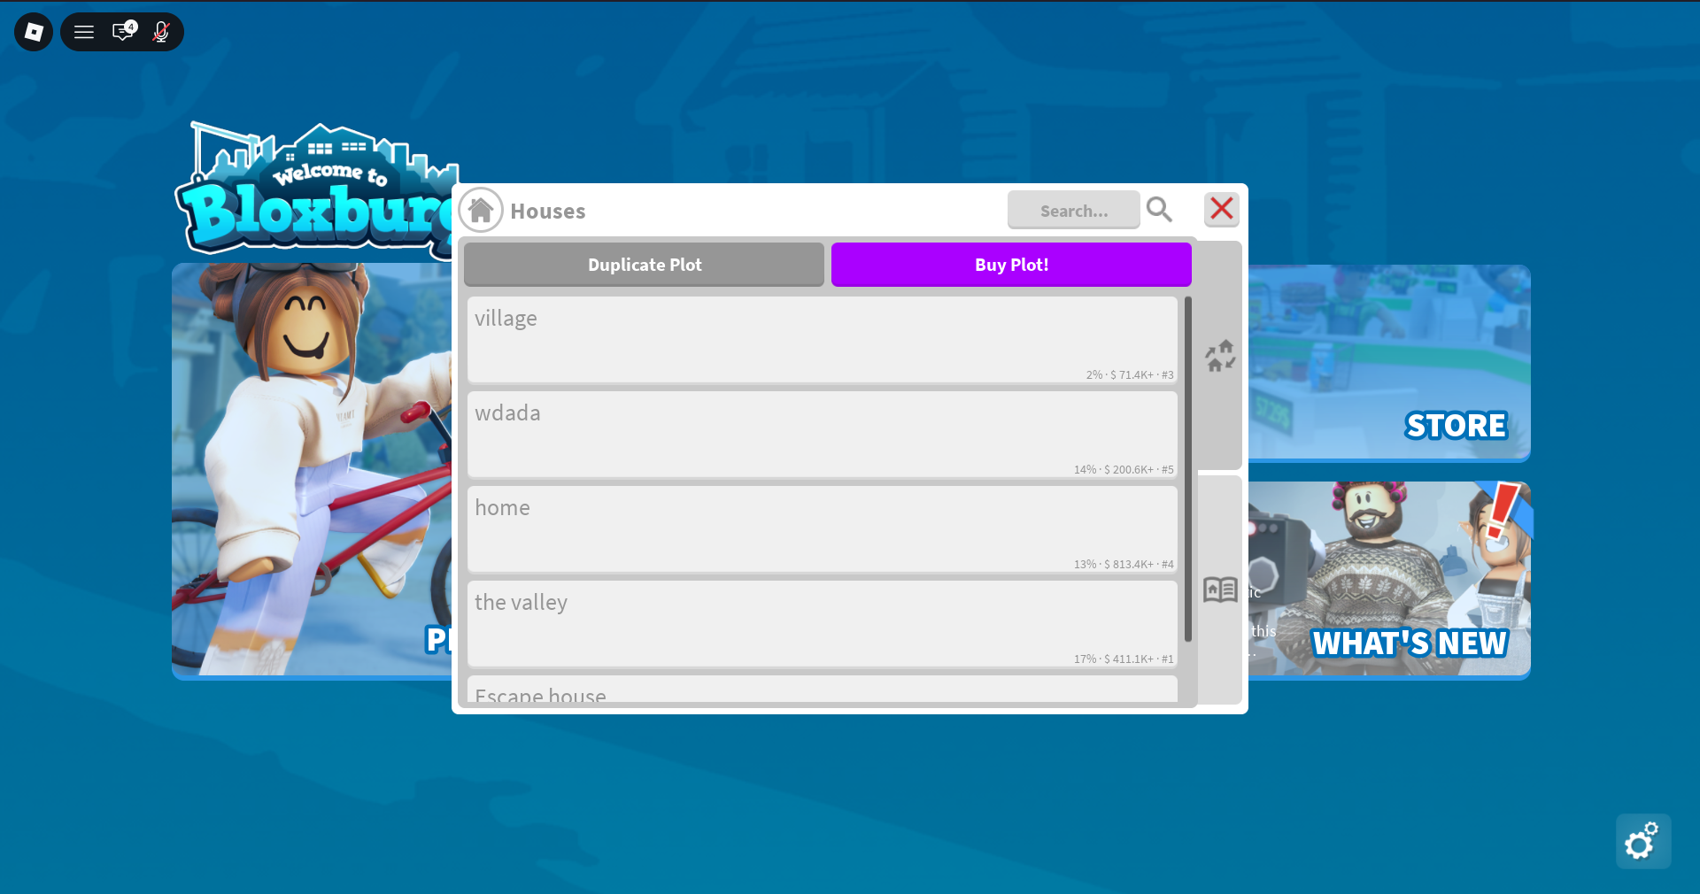Click the Search field in Houses dialog

pyautogui.click(x=1073, y=210)
